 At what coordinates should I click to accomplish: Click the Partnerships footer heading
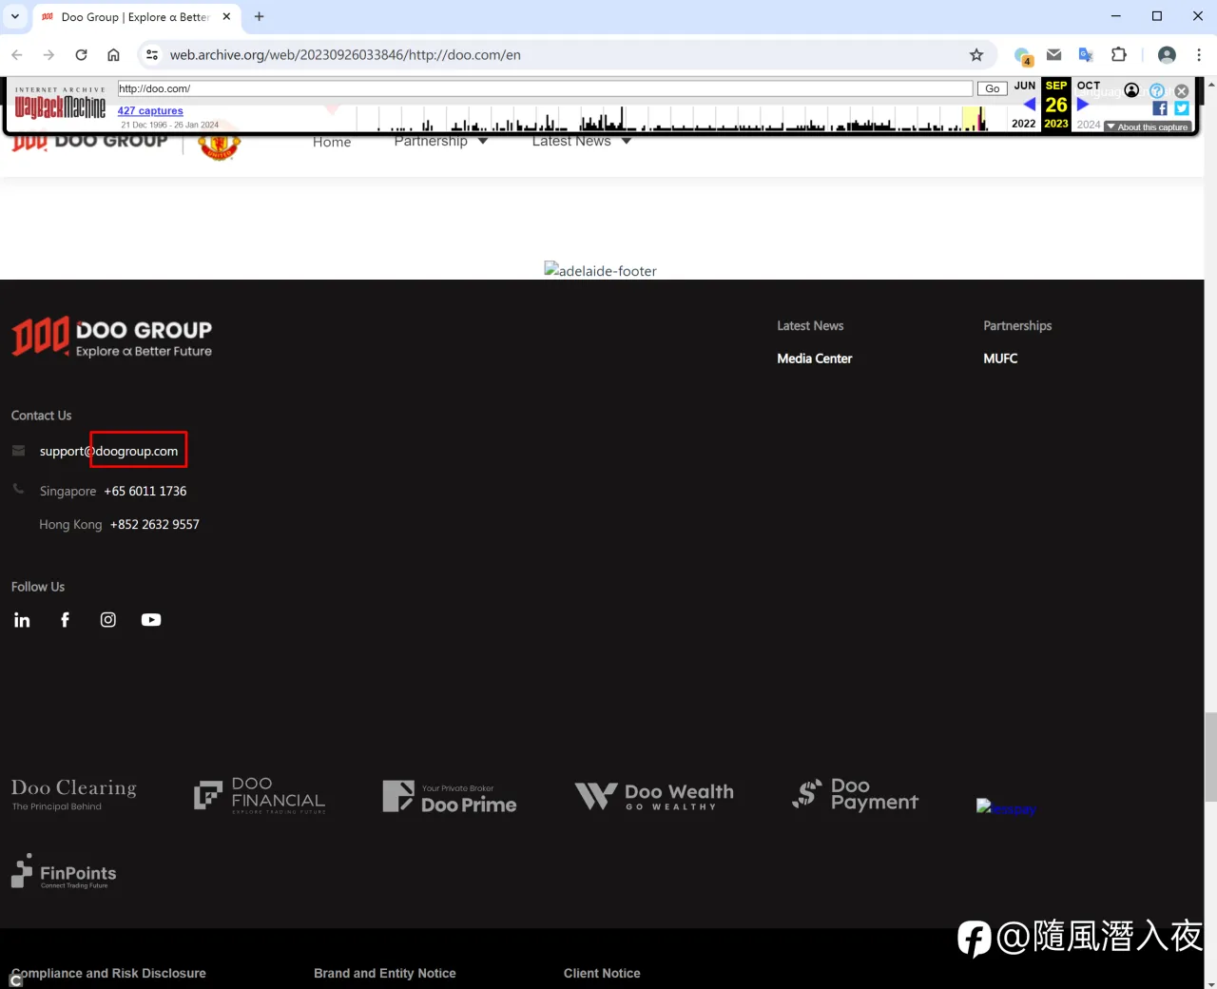point(1017,325)
